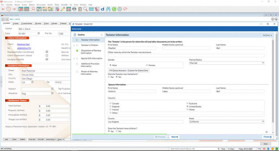The image size is (279, 151).
Task: Switch to the 7 Medical tab
Action: pyautogui.click(x=63, y=23)
